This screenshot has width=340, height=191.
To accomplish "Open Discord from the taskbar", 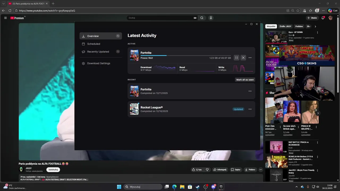I will tap(213, 187).
